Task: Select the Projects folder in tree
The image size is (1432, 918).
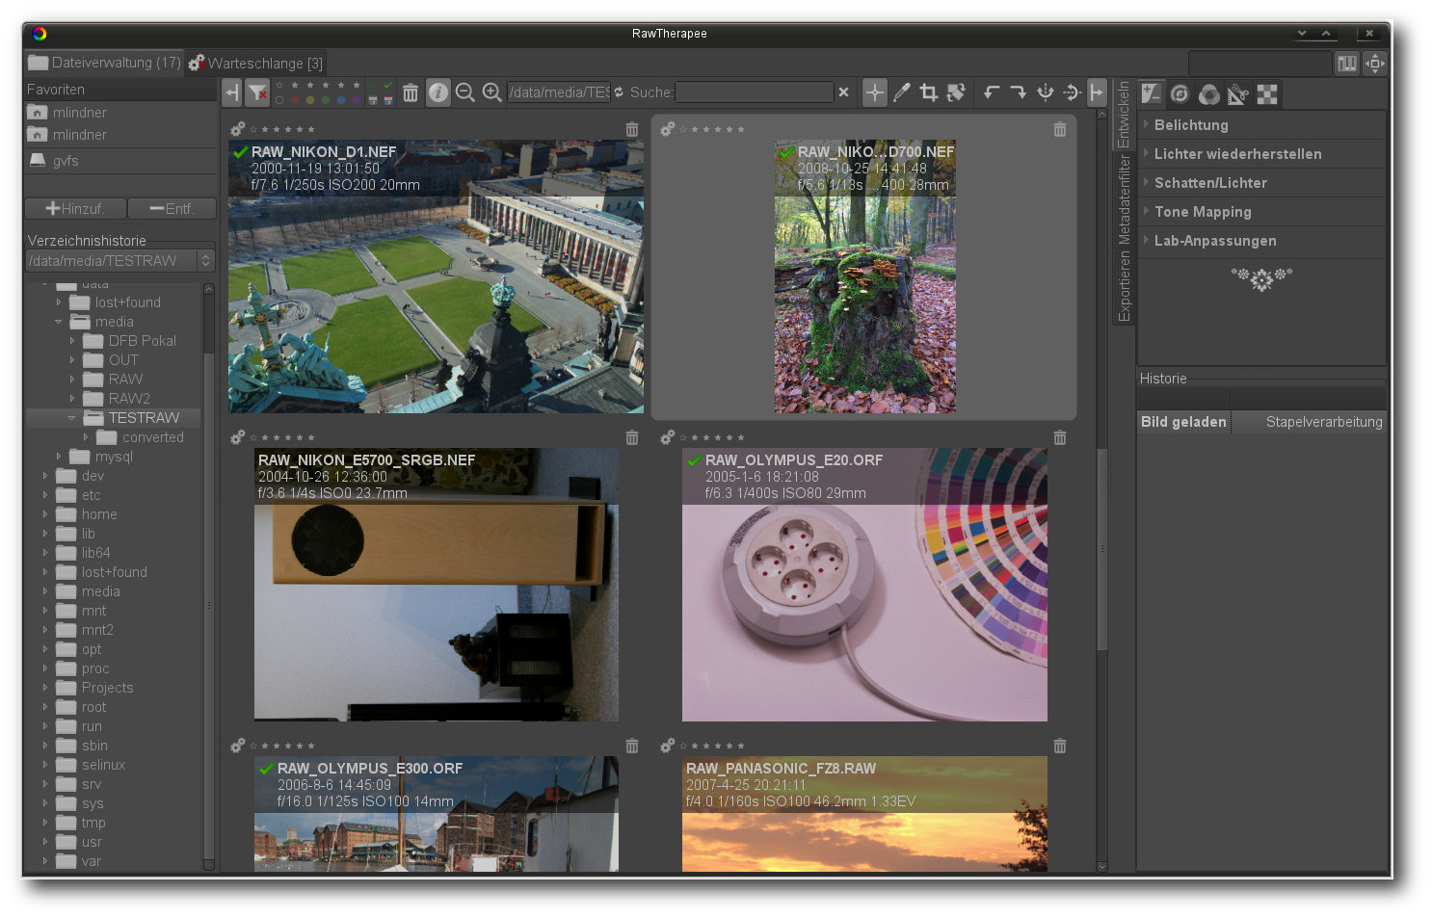Action: 107,688
